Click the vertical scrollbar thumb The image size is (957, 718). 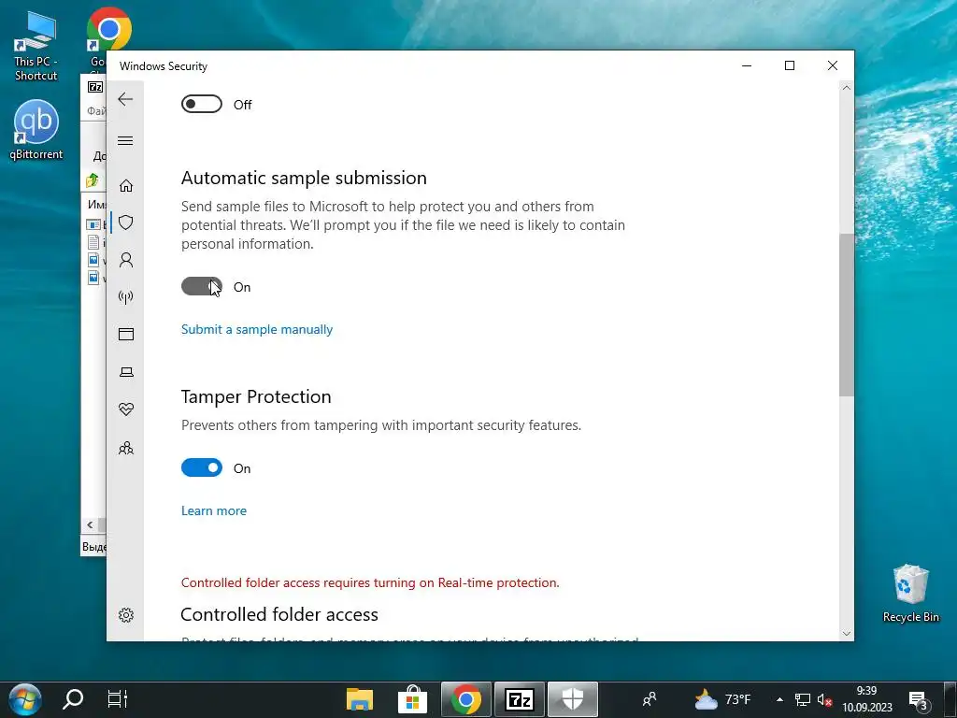(846, 315)
